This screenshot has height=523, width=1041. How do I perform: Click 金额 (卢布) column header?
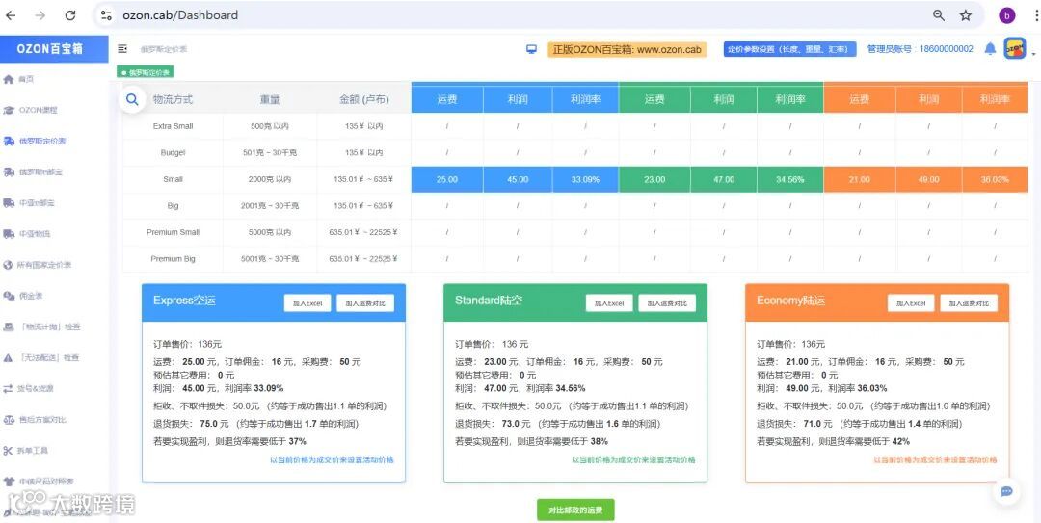(x=363, y=99)
